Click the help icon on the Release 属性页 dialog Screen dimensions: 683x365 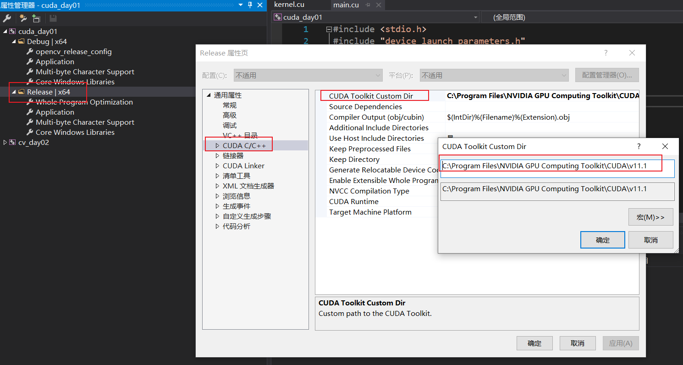pyautogui.click(x=606, y=53)
